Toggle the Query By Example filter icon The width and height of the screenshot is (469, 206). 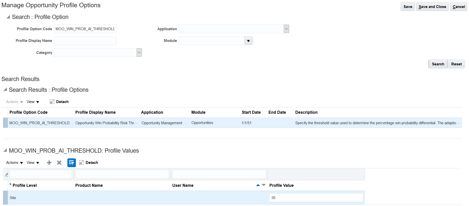[71, 163]
